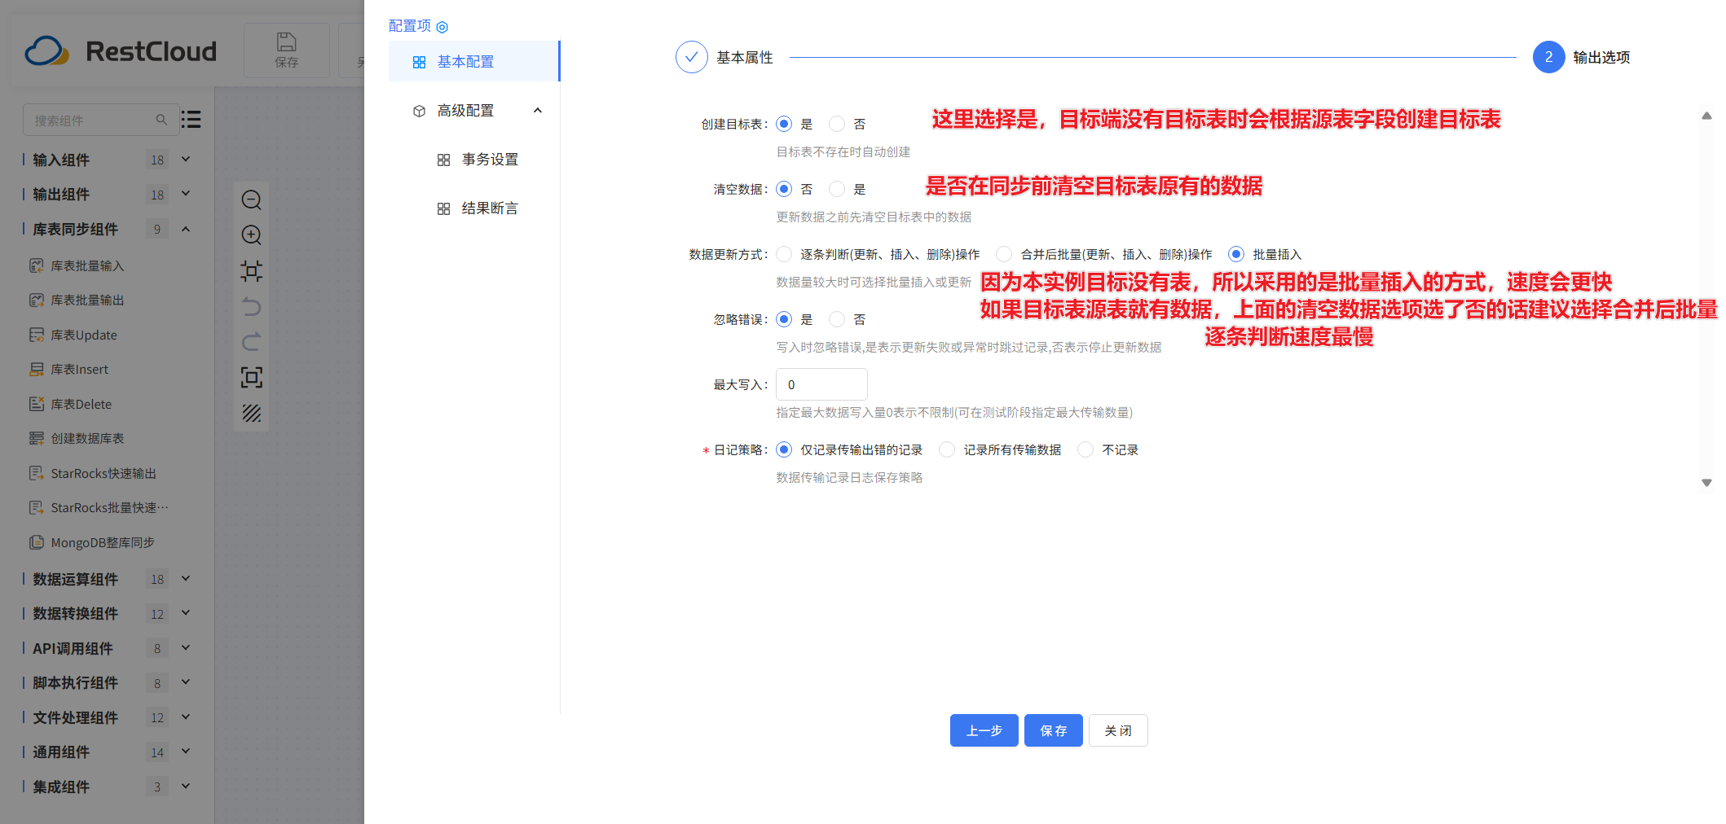Click the form scrollbar down arrow

(x=1706, y=483)
